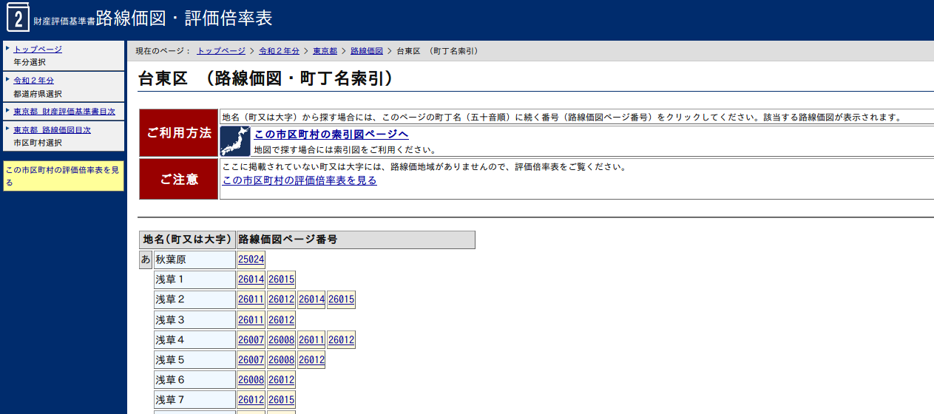
Task: Click the 地名(町又は大字) column header
Action: pos(187,240)
